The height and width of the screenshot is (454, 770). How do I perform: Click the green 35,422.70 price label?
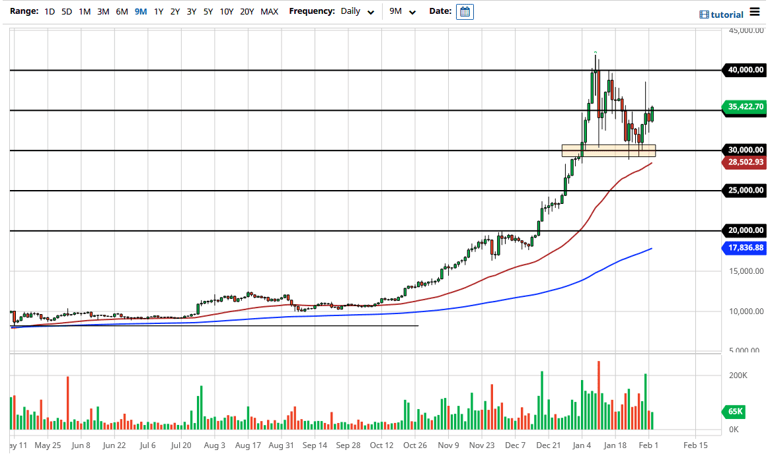[744, 106]
